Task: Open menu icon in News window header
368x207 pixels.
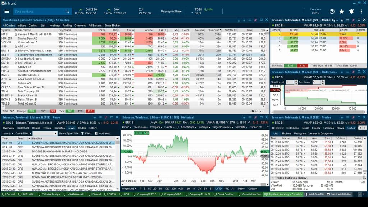Action: (x=101, y=118)
